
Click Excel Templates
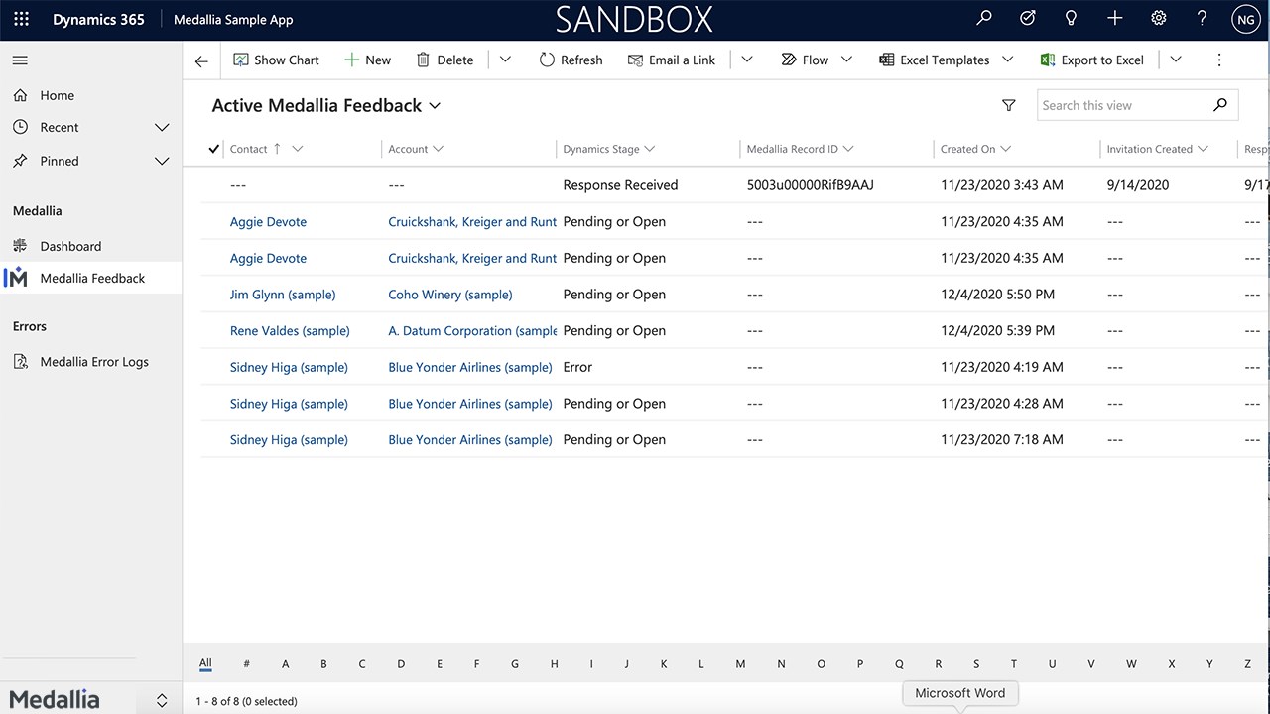tap(935, 59)
